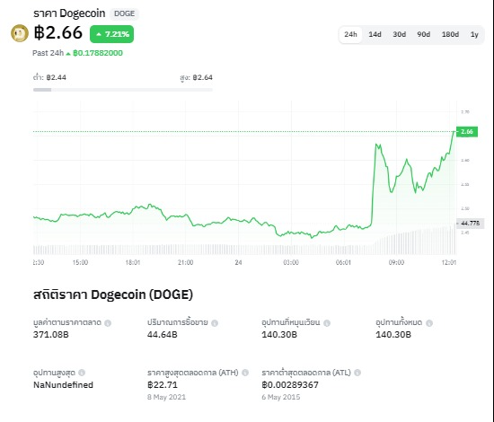Click the market cap value 371.08B
Screen dimensions: 494x422
(x=50, y=334)
